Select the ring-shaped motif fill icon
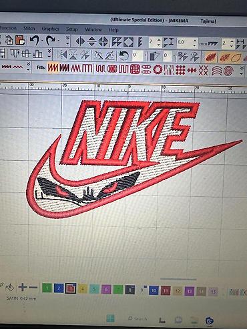 158,70
